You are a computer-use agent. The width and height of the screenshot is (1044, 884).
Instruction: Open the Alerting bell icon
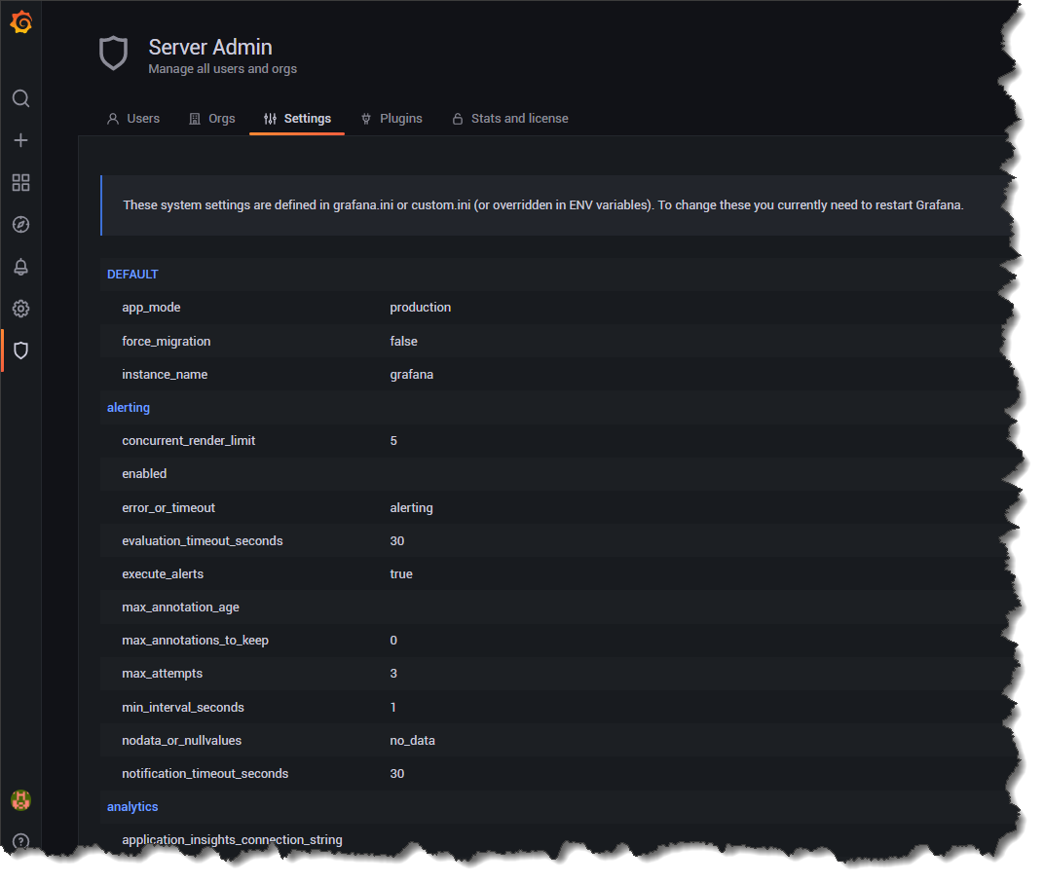pyautogui.click(x=20, y=267)
